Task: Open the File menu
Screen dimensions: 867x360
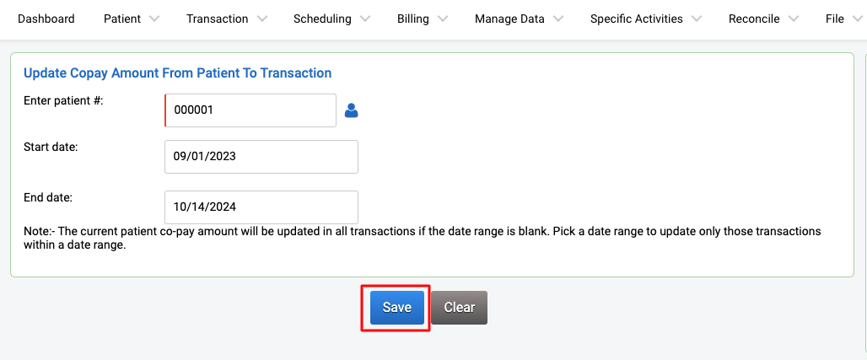Action: (835, 19)
